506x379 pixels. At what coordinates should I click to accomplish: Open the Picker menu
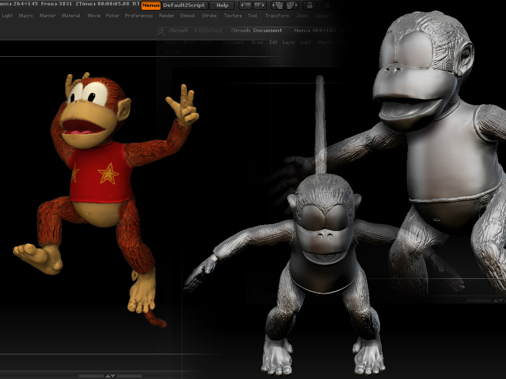click(x=113, y=15)
